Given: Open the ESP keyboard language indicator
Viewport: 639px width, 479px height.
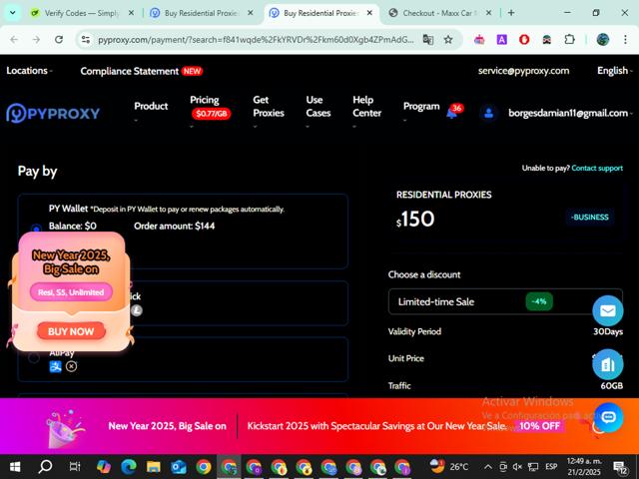Looking at the screenshot, I should point(551,467).
